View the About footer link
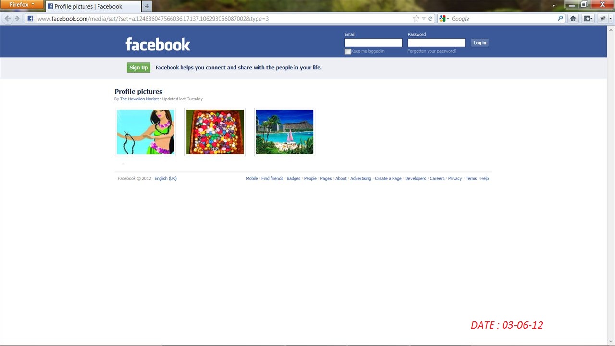The image size is (615, 346). 341,179
